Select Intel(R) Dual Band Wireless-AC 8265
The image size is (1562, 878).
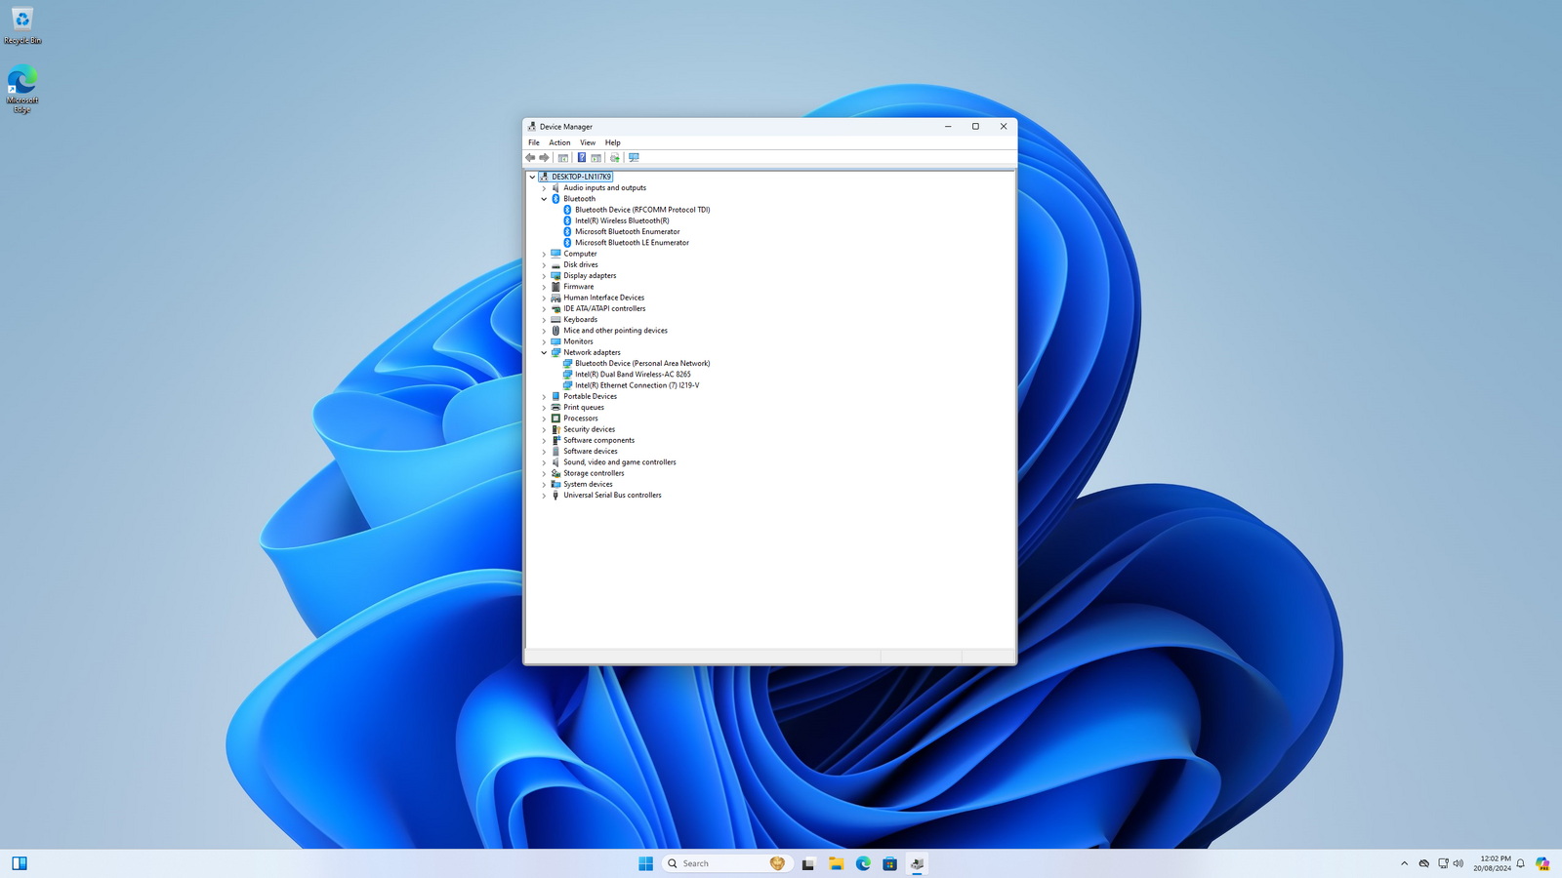(633, 375)
